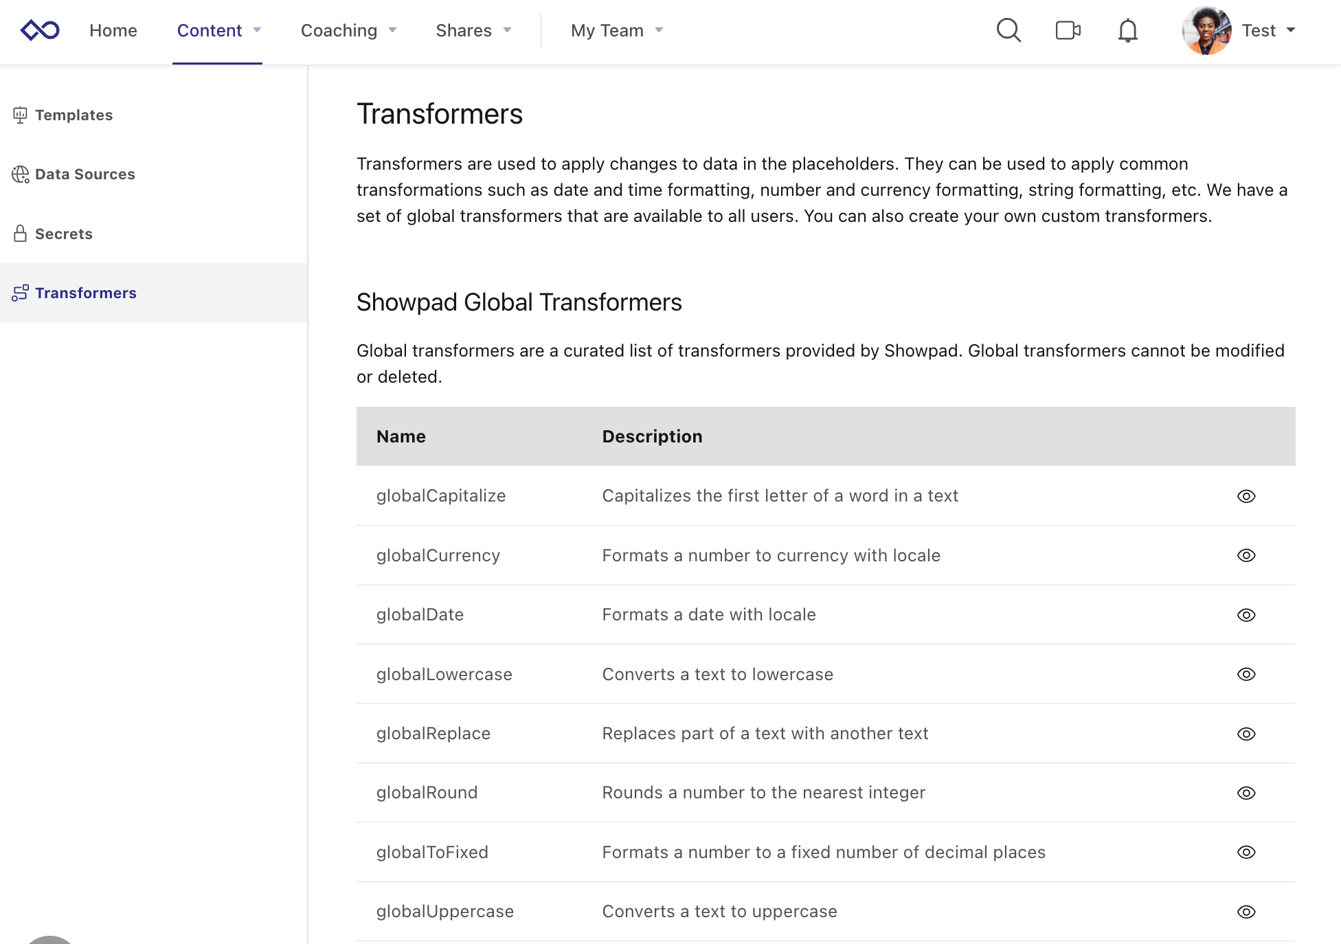Click the Description column header
This screenshot has width=1341, height=944.
coord(652,436)
